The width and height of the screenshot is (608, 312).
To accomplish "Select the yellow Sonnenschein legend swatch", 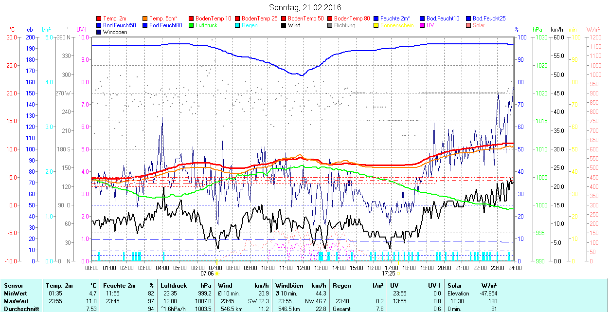I will [x=376, y=25].
